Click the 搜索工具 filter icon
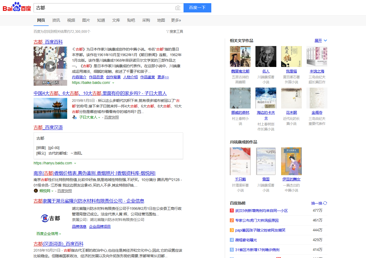The height and width of the screenshot is (258, 366). [167, 32]
